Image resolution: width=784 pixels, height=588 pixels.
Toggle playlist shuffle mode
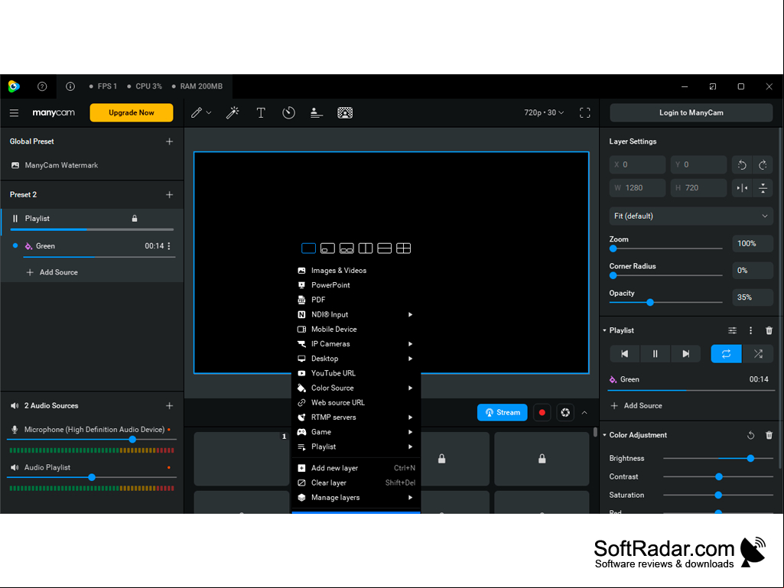coord(758,354)
